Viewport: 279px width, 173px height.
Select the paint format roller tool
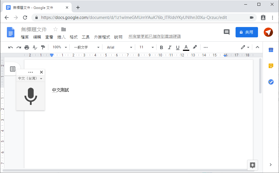tap(43, 47)
